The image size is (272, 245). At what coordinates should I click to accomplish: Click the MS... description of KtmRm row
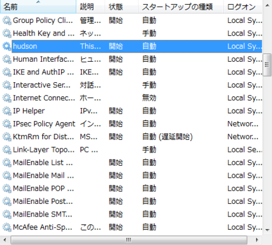pos(89,137)
